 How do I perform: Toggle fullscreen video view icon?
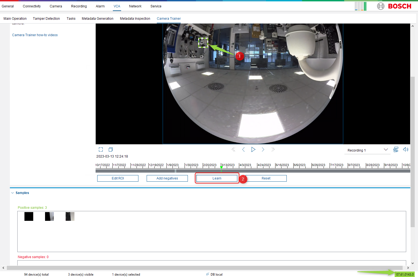tap(101, 150)
